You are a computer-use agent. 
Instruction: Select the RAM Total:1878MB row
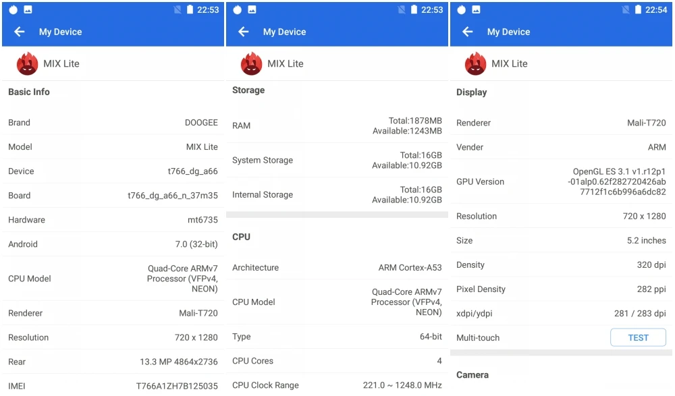(x=337, y=125)
